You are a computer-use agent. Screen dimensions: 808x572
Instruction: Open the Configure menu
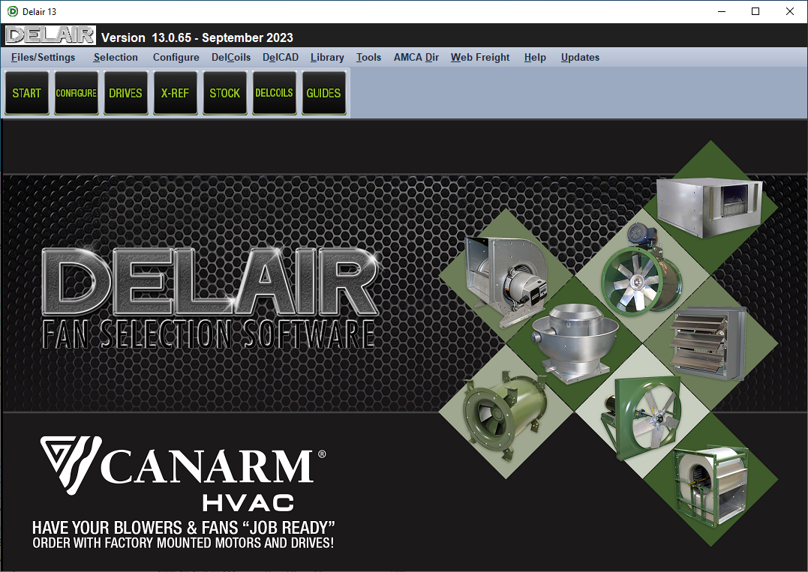(x=176, y=57)
